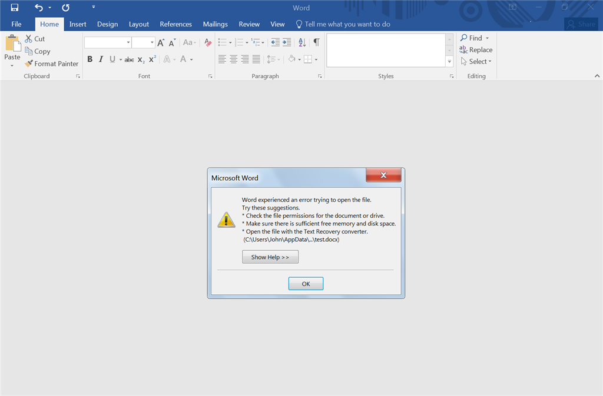Click the Copy button

coord(37,51)
